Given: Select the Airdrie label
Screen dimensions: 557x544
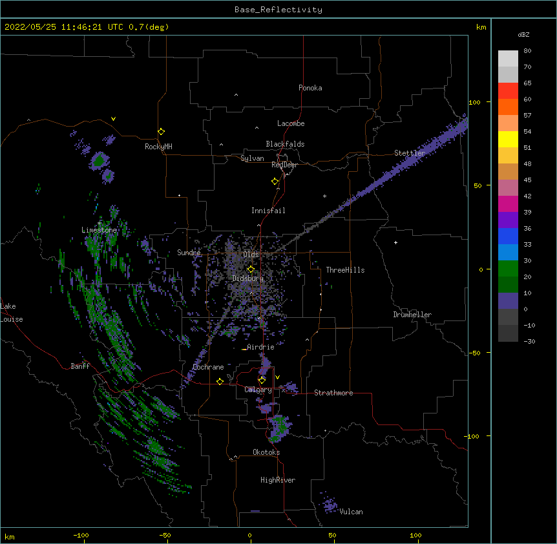Looking at the screenshot, I should click(261, 347).
